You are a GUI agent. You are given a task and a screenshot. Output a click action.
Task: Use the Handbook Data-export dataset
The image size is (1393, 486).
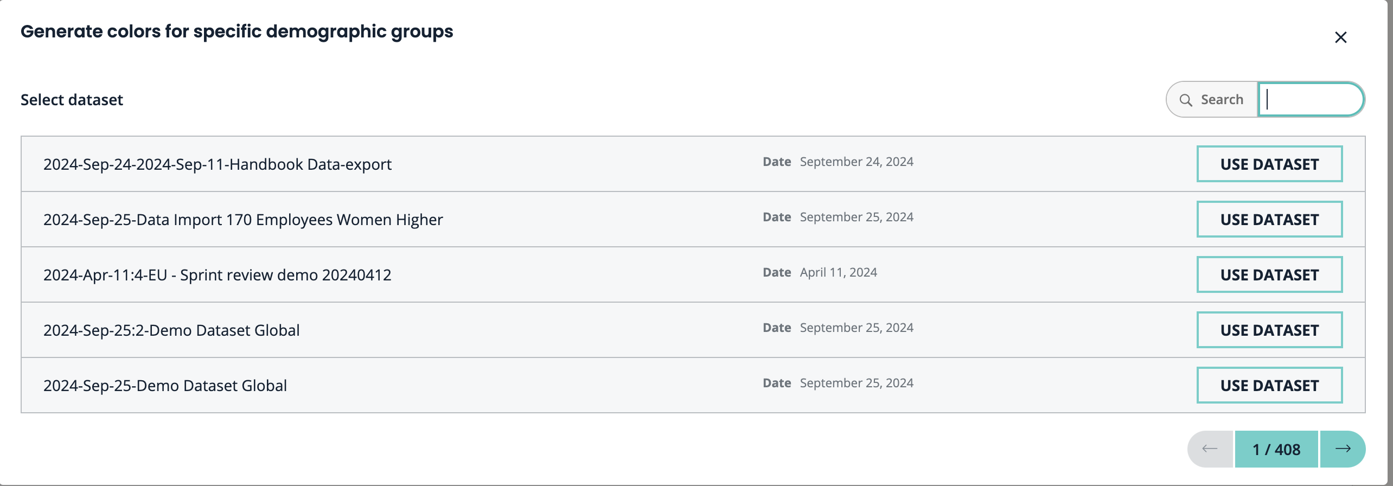[1269, 164]
